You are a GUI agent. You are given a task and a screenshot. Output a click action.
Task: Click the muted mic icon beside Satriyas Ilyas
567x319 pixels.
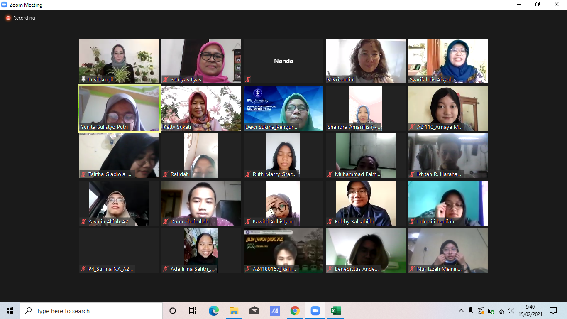tap(166, 79)
